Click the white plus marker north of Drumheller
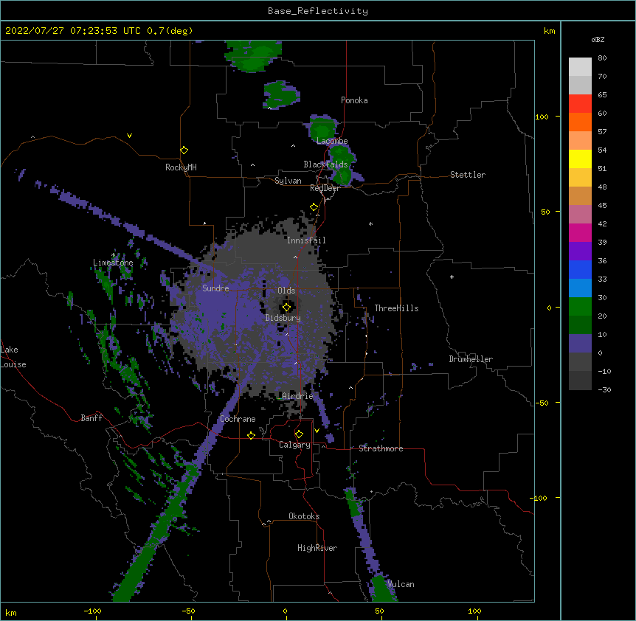Screen dimensions: 636x621 [452, 277]
